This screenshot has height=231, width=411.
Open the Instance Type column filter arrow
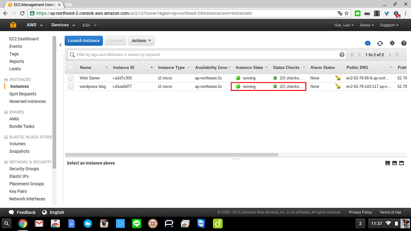point(188,67)
